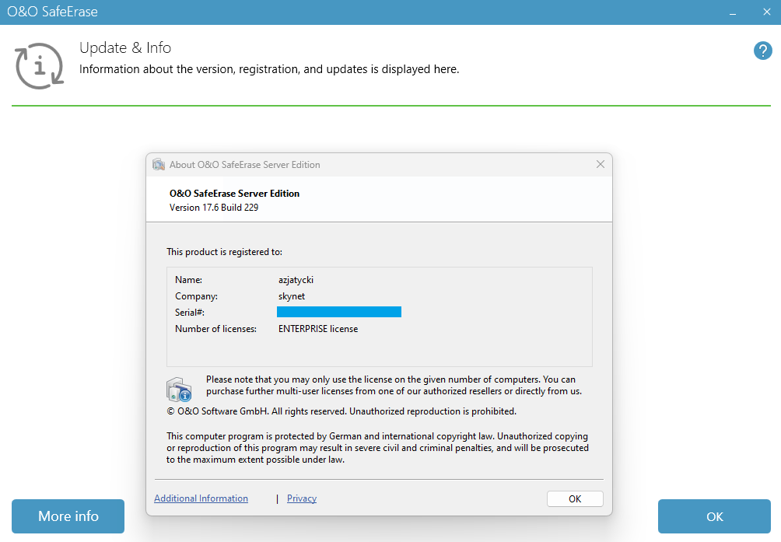The height and width of the screenshot is (542, 781).
Task: Open the Additional Information link
Action: point(201,498)
